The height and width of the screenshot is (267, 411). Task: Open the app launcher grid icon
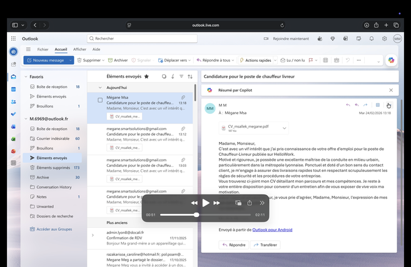click(13, 39)
